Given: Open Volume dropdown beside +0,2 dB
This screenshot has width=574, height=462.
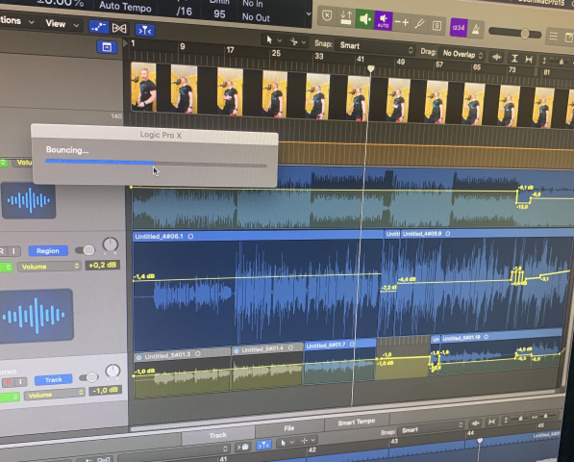Looking at the screenshot, I should (49, 267).
